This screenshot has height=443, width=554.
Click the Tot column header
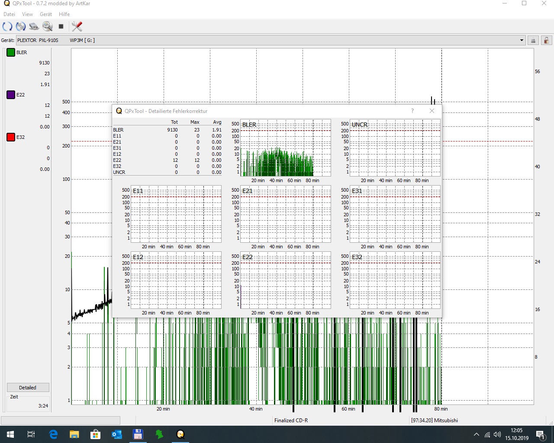click(x=174, y=122)
